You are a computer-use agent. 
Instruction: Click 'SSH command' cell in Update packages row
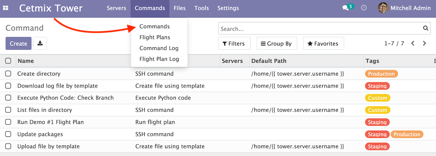pyautogui.click(x=154, y=134)
